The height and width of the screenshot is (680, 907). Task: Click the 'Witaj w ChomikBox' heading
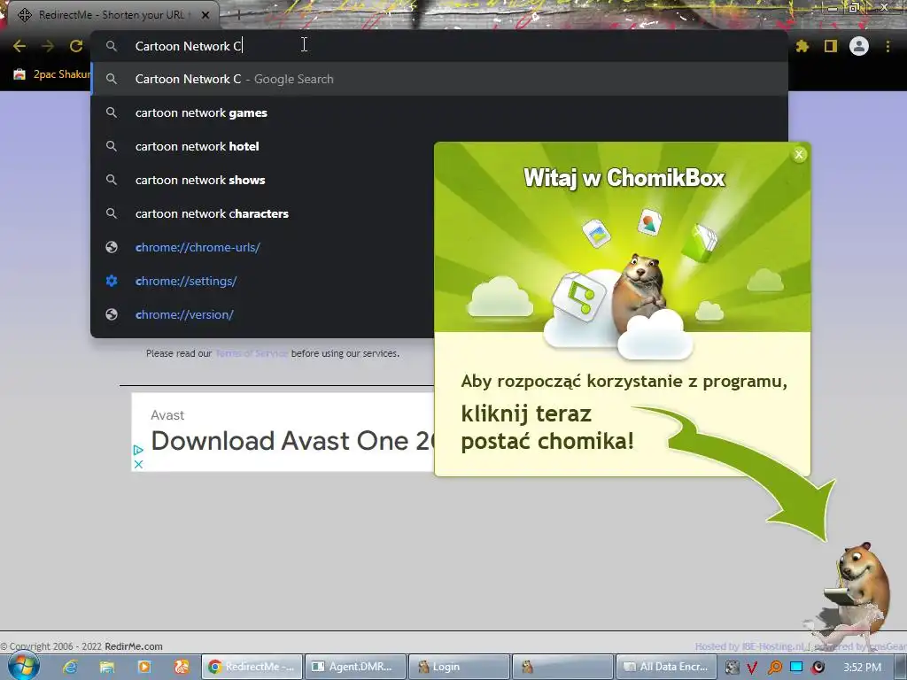pos(624,178)
